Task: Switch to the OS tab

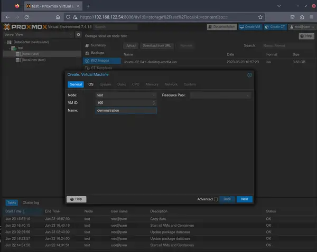Action: pos(91,84)
